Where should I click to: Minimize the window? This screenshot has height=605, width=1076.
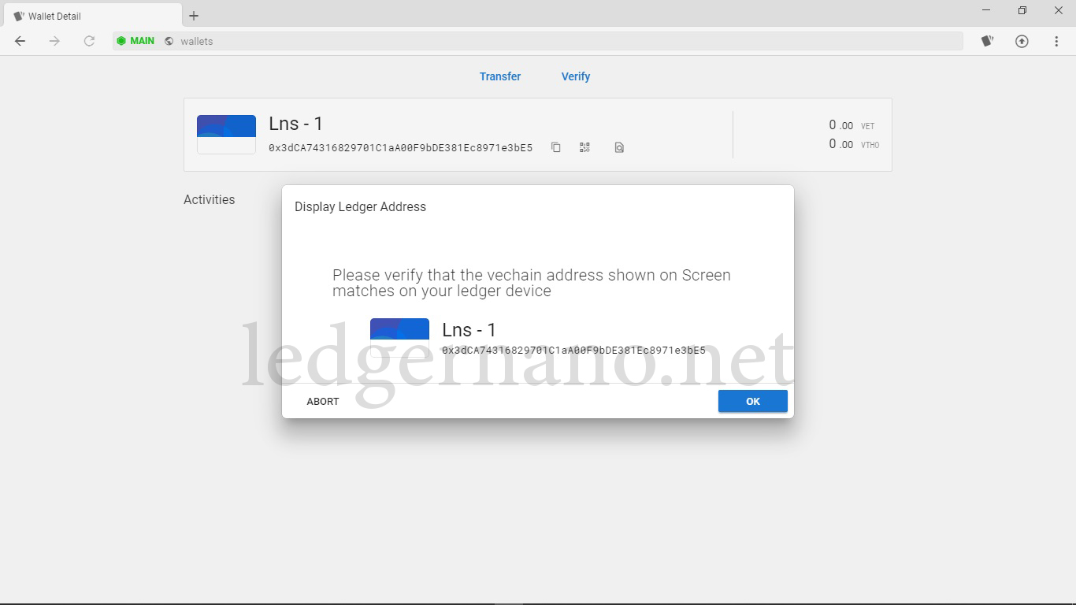tap(986, 10)
